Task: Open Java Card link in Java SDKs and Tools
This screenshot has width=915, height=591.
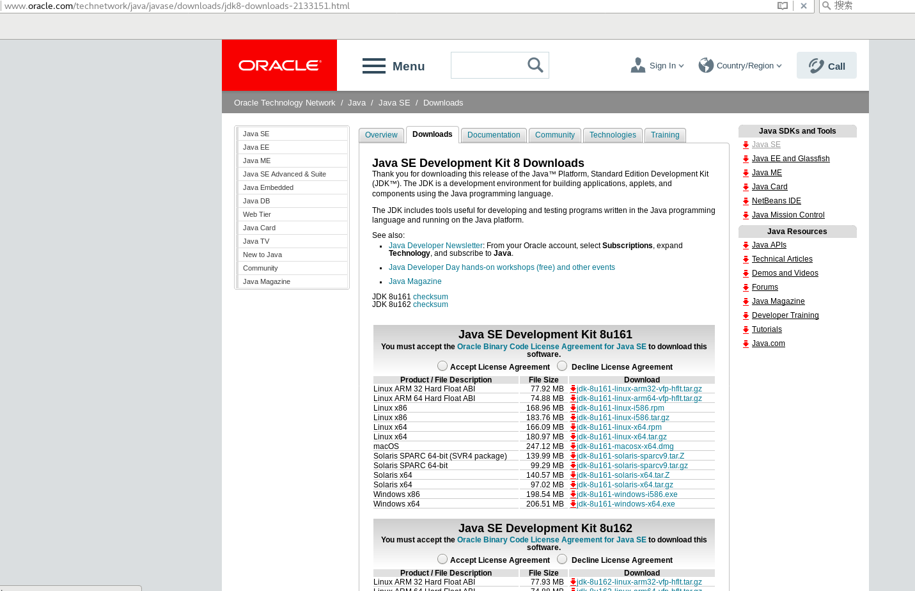Action: pos(770,187)
